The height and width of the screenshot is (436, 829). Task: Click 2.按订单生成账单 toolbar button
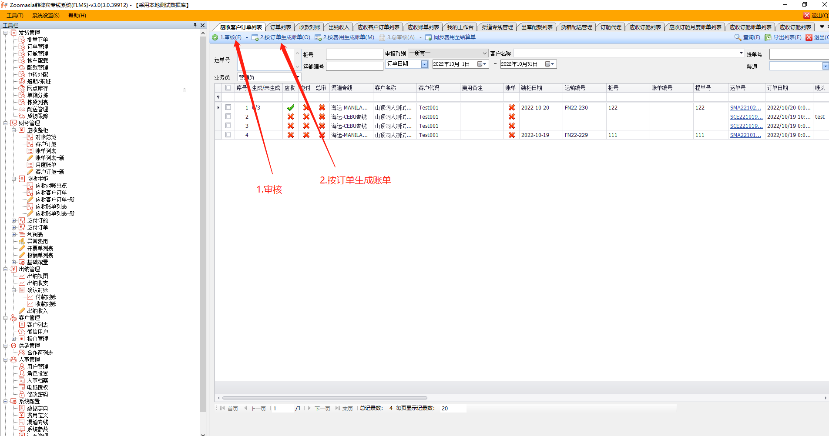281,37
